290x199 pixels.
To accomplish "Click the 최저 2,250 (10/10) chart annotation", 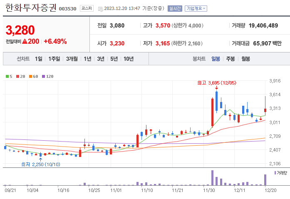I will click(x=41, y=164).
